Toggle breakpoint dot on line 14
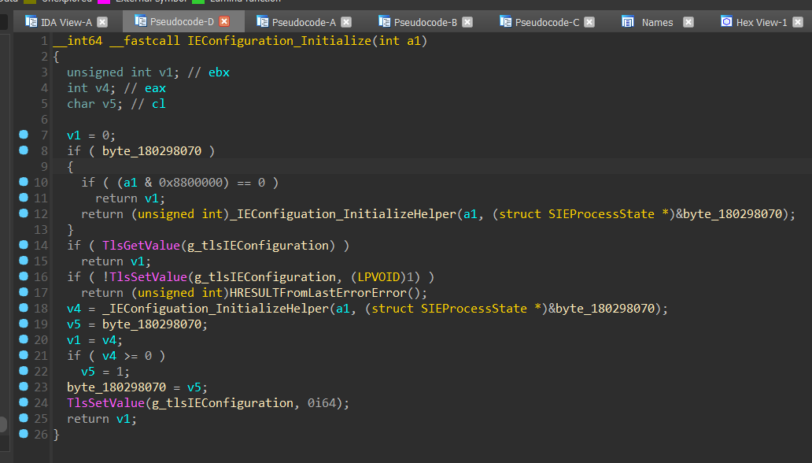812x463 pixels. (x=24, y=245)
